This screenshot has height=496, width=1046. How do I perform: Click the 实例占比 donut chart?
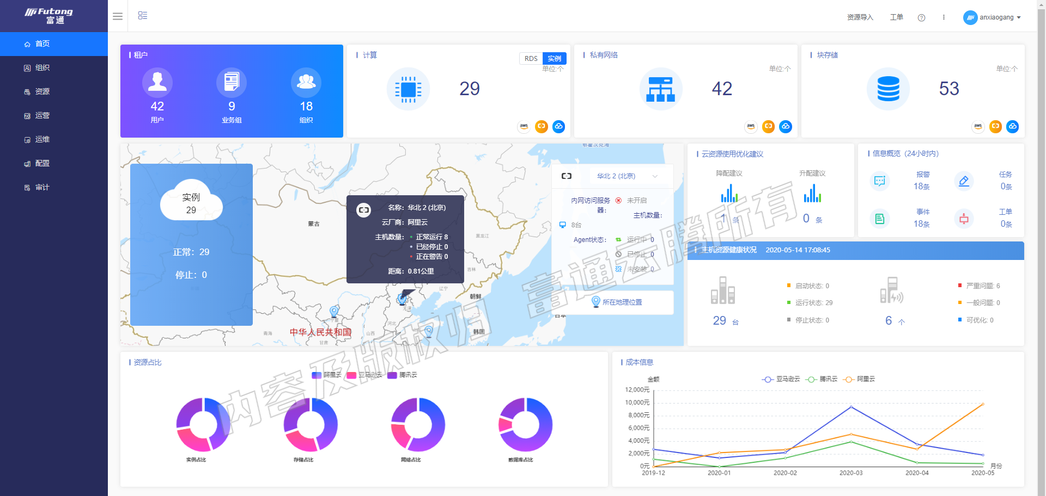click(203, 425)
